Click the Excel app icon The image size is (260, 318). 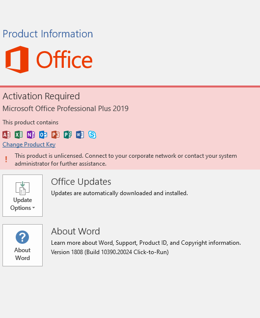pos(19,135)
